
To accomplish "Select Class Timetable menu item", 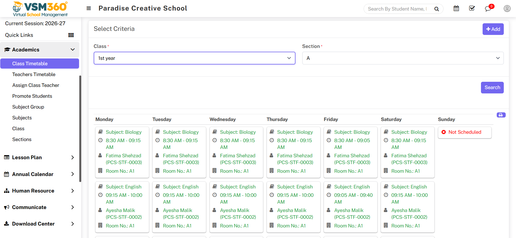I will pyautogui.click(x=40, y=64).
